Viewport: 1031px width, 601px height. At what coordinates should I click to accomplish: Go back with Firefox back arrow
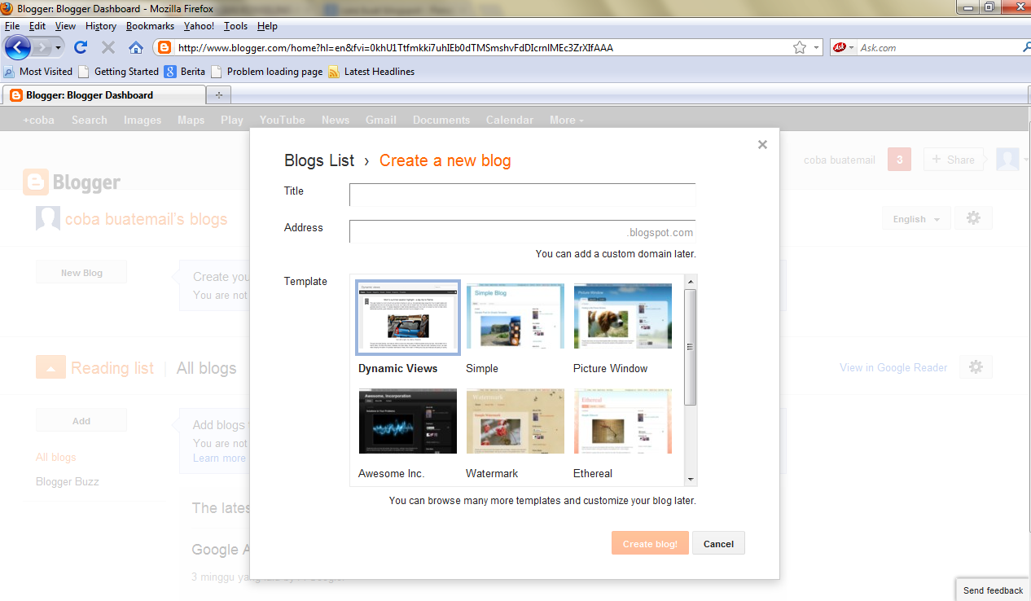point(18,47)
